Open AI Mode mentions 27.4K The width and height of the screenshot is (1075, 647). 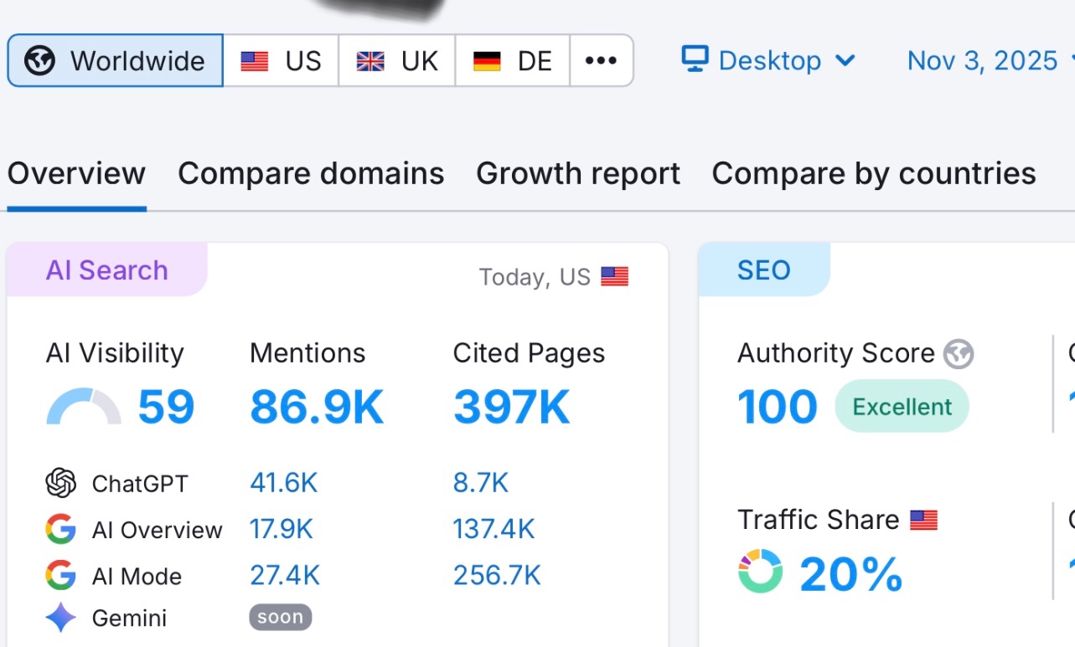(x=285, y=575)
